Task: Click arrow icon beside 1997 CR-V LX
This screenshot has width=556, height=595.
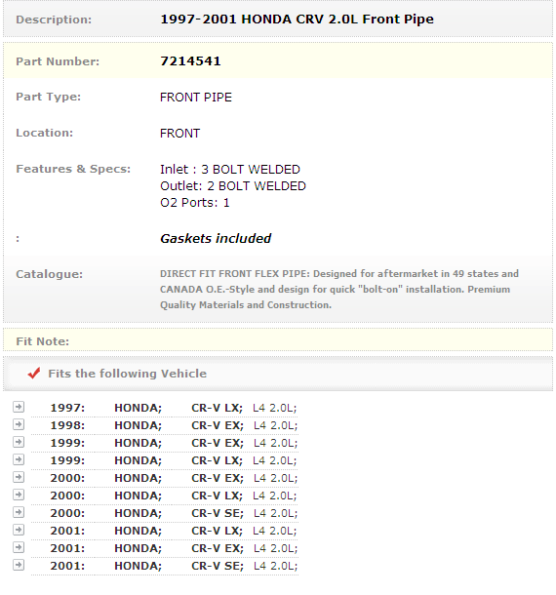Action: [19, 407]
